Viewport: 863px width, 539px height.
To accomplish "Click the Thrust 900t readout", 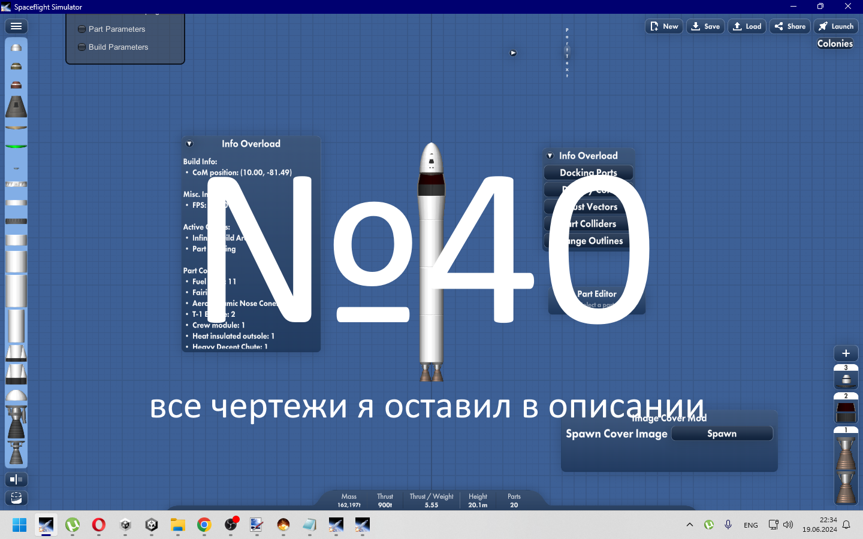I will 385,501.
